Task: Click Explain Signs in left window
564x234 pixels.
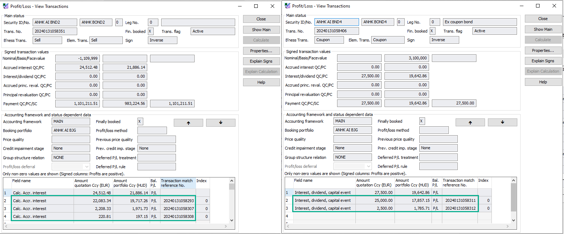Action: tap(261, 61)
